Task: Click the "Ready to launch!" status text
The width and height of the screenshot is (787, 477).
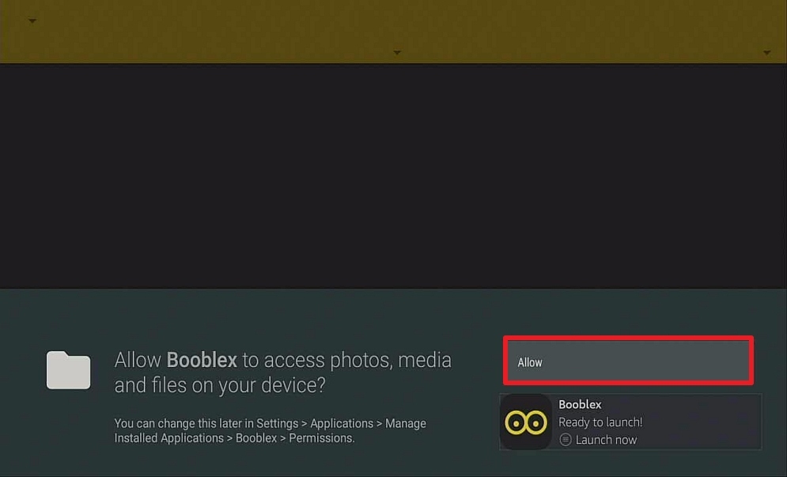Action: 600,422
